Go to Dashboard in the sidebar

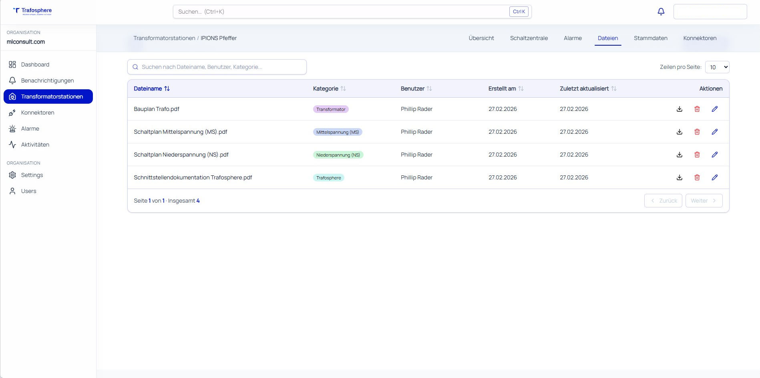pyautogui.click(x=35, y=64)
